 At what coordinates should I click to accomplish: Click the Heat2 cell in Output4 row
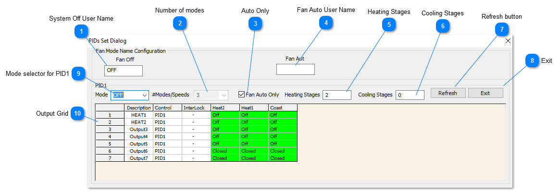tap(225, 136)
